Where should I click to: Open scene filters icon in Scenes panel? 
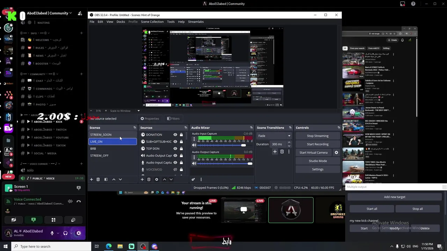106,179
